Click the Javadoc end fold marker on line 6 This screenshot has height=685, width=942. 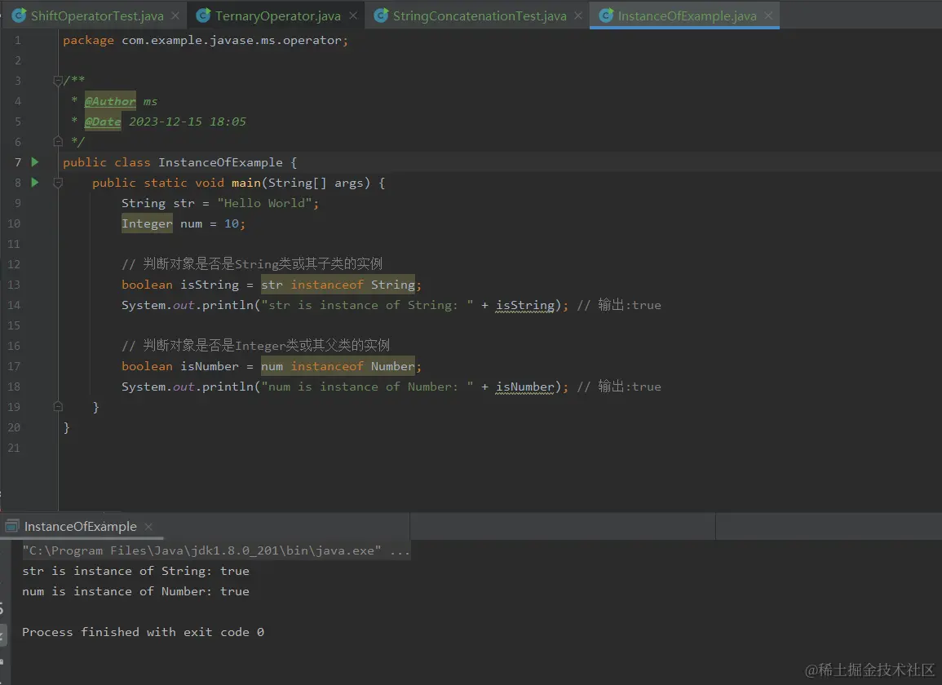tap(58, 142)
